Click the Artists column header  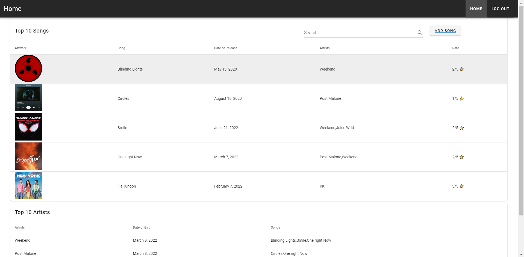pos(325,48)
